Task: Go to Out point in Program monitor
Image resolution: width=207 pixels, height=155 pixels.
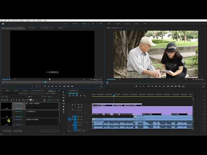Action: 163,87
